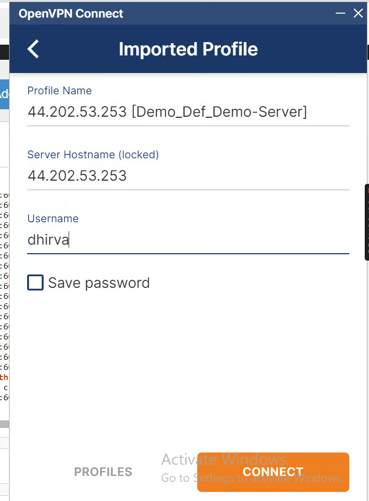Click the dhirva username text
Viewport: 369px width, 501px height.
(x=48, y=240)
